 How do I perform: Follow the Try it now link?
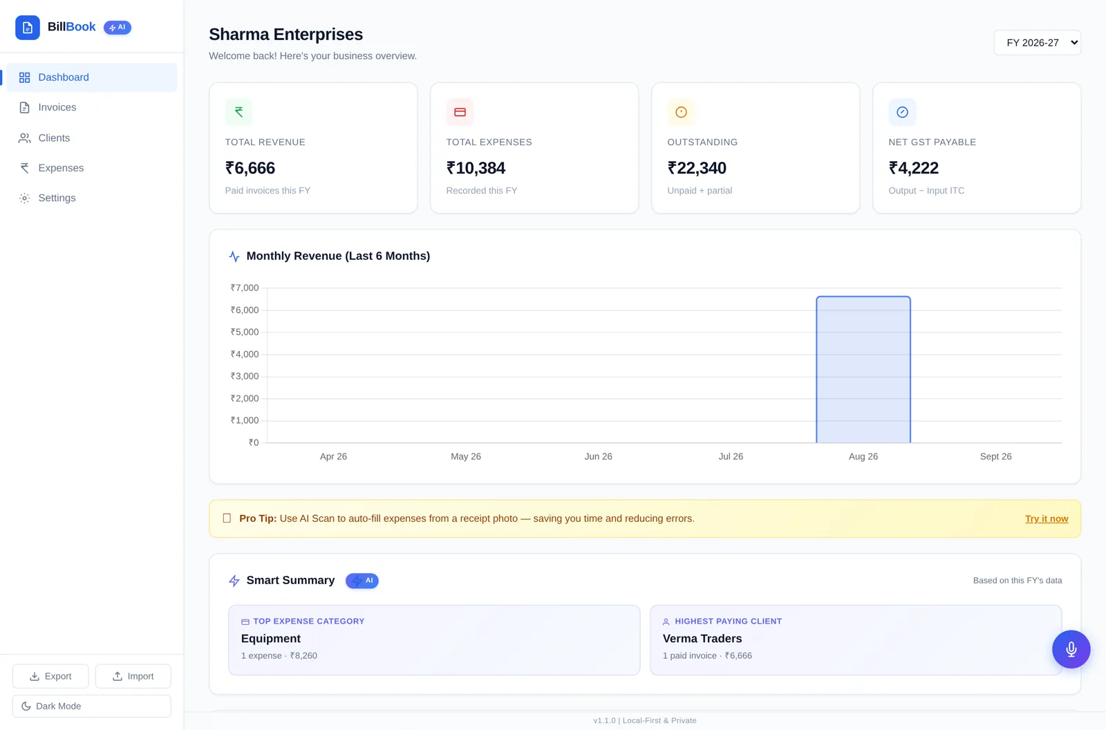[x=1047, y=518]
